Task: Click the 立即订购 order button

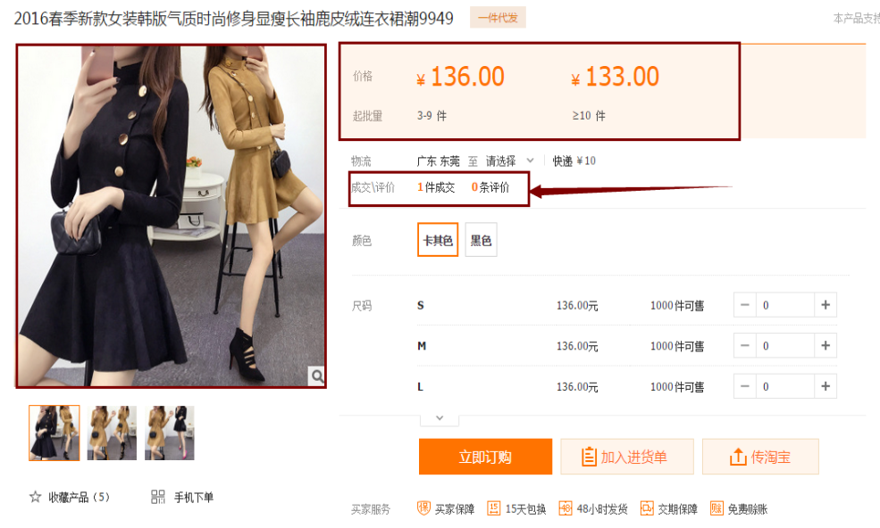Action: 485,457
